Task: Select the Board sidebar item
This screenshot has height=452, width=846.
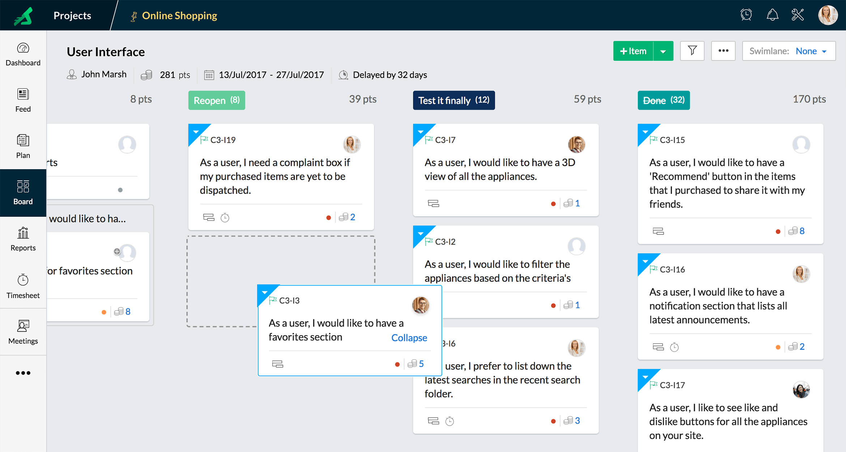Action: (x=23, y=193)
